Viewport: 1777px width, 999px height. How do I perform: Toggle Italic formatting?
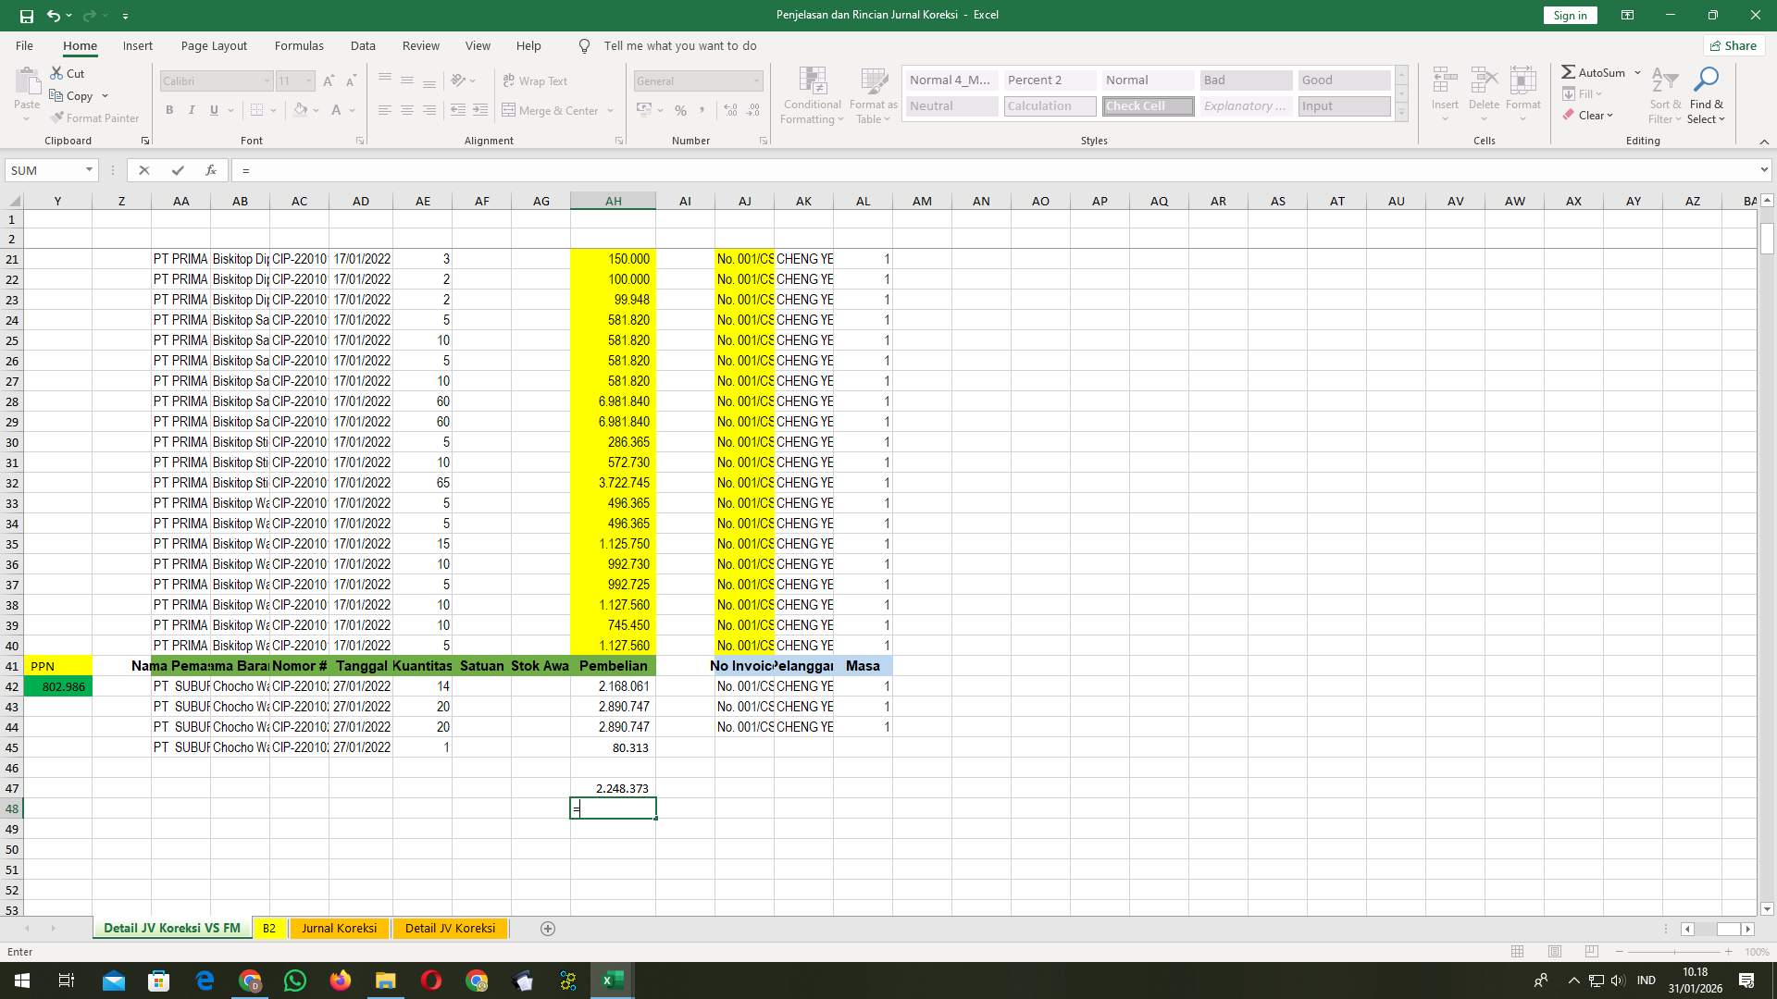tap(192, 110)
